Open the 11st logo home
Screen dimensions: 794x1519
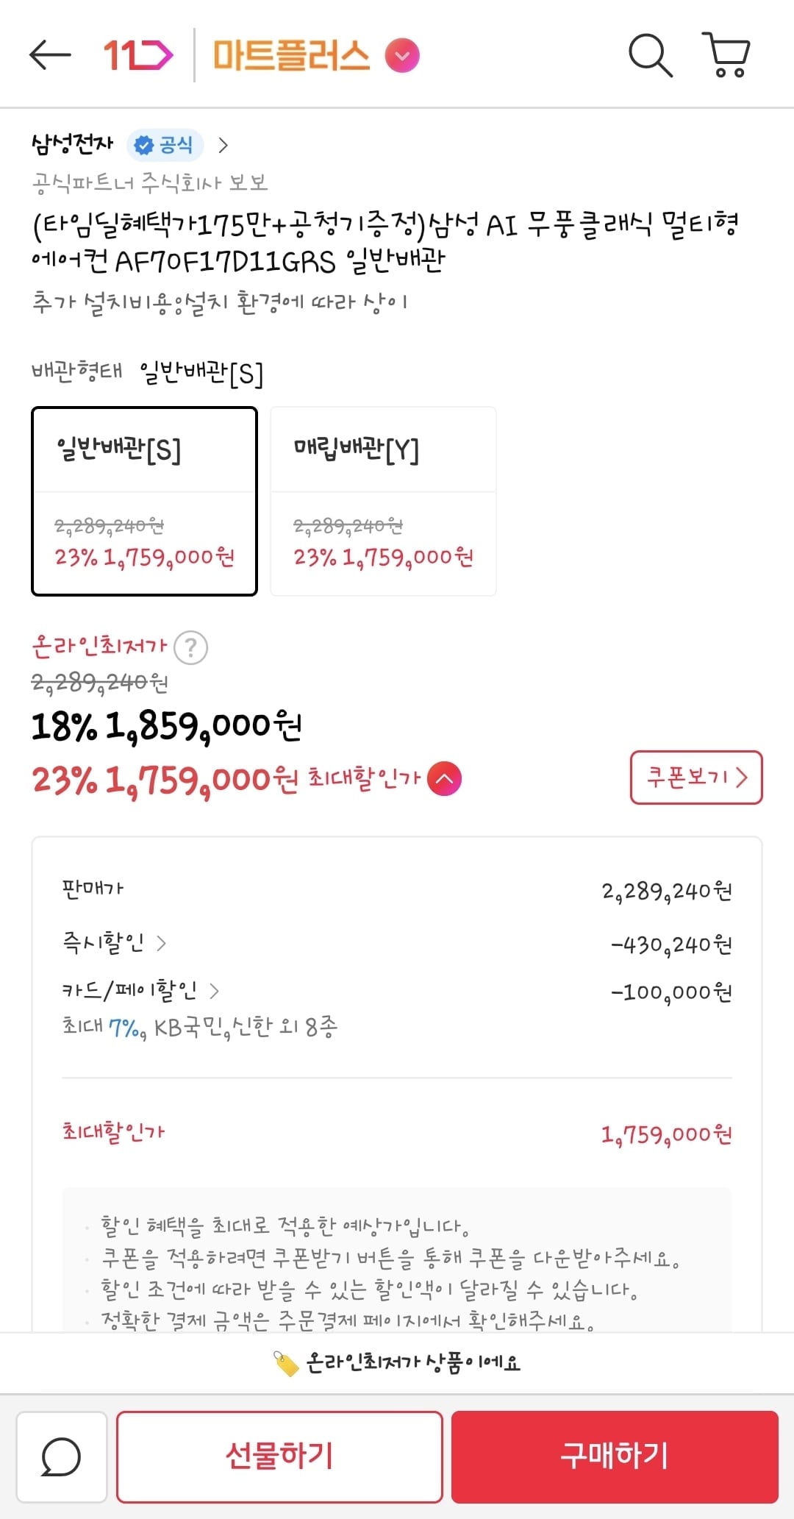click(137, 55)
